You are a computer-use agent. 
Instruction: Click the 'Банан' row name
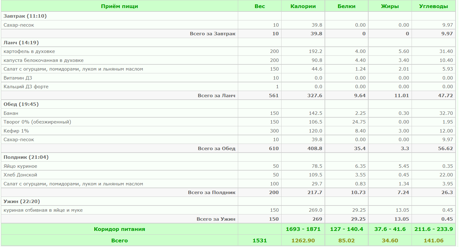point(11,113)
